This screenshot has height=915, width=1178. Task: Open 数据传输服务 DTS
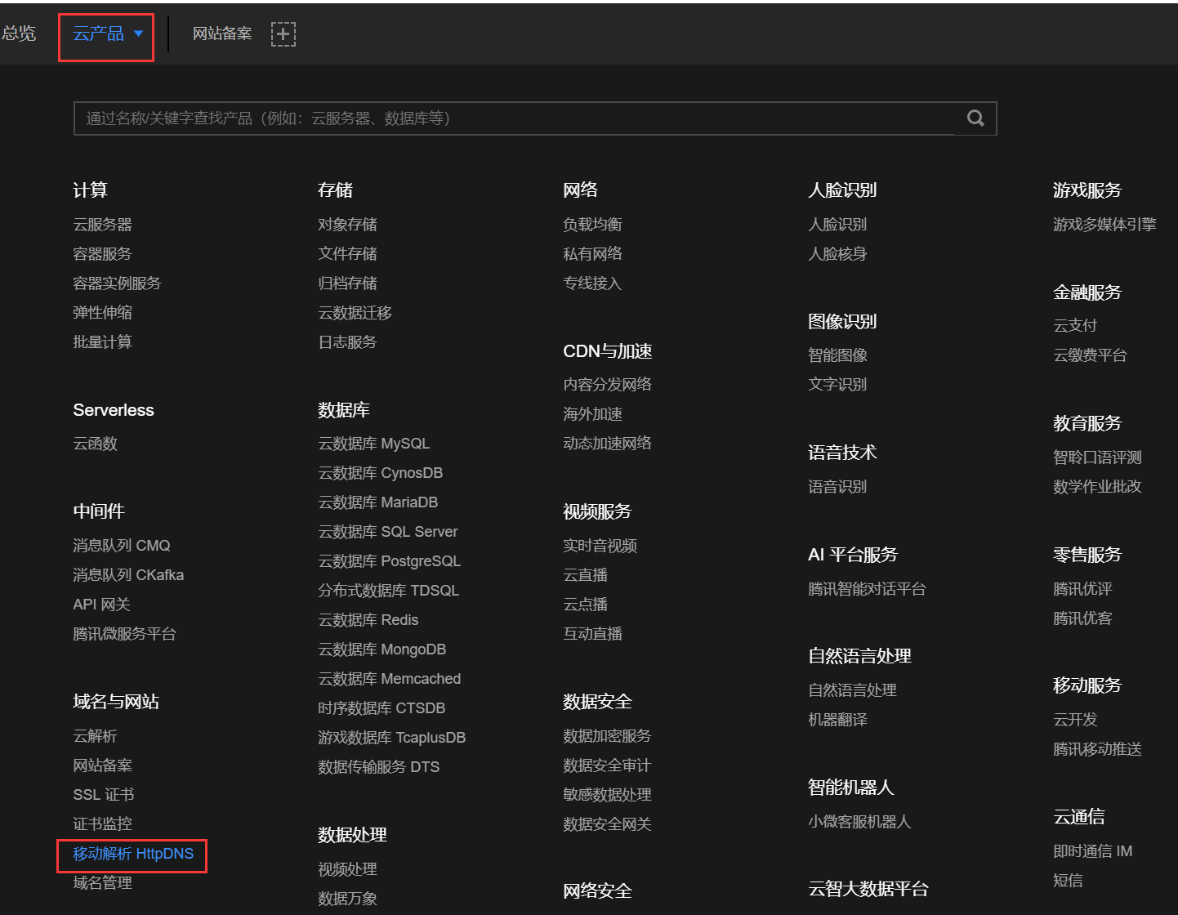click(x=379, y=767)
